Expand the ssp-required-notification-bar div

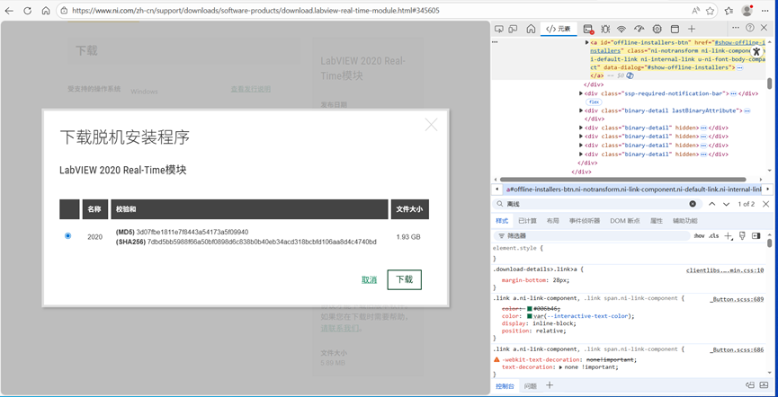[x=582, y=93]
